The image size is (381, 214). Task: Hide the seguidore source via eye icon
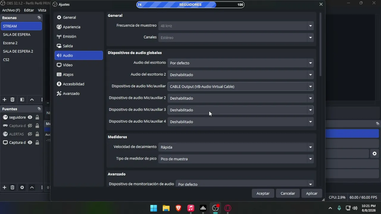pyautogui.click(x=30, y=117)
